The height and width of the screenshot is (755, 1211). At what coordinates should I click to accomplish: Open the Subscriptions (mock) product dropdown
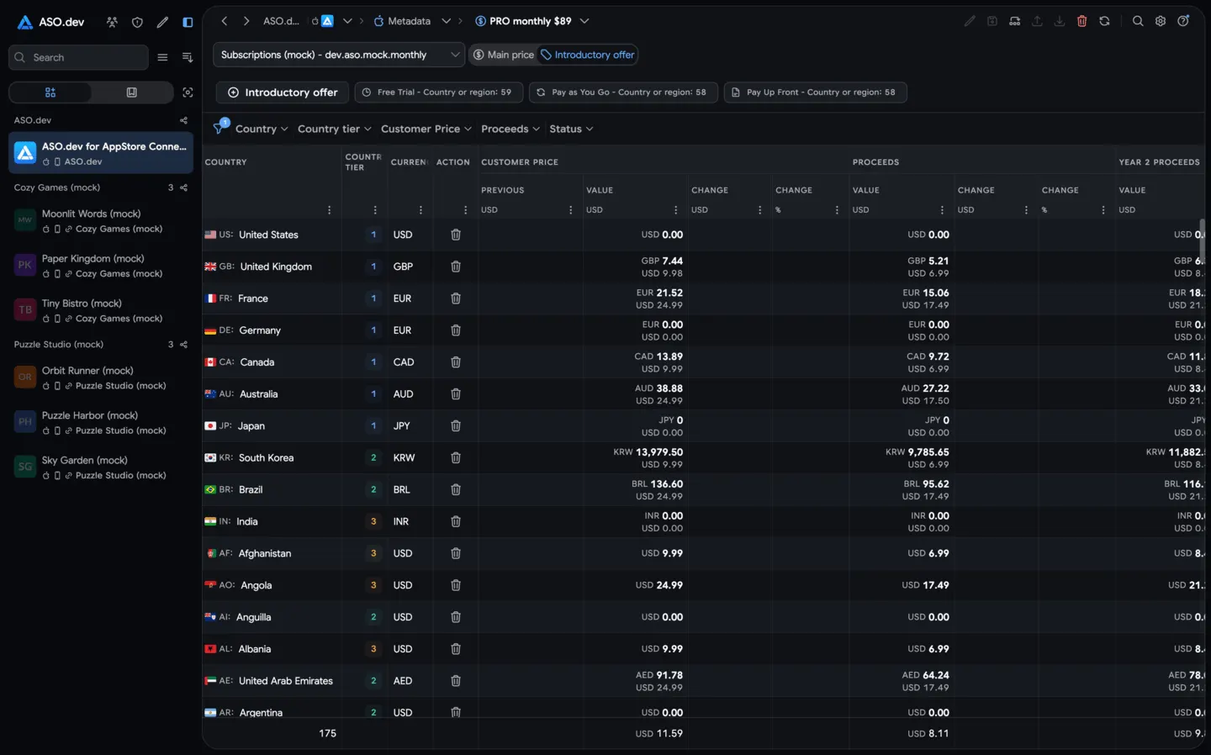pos(339,55)
